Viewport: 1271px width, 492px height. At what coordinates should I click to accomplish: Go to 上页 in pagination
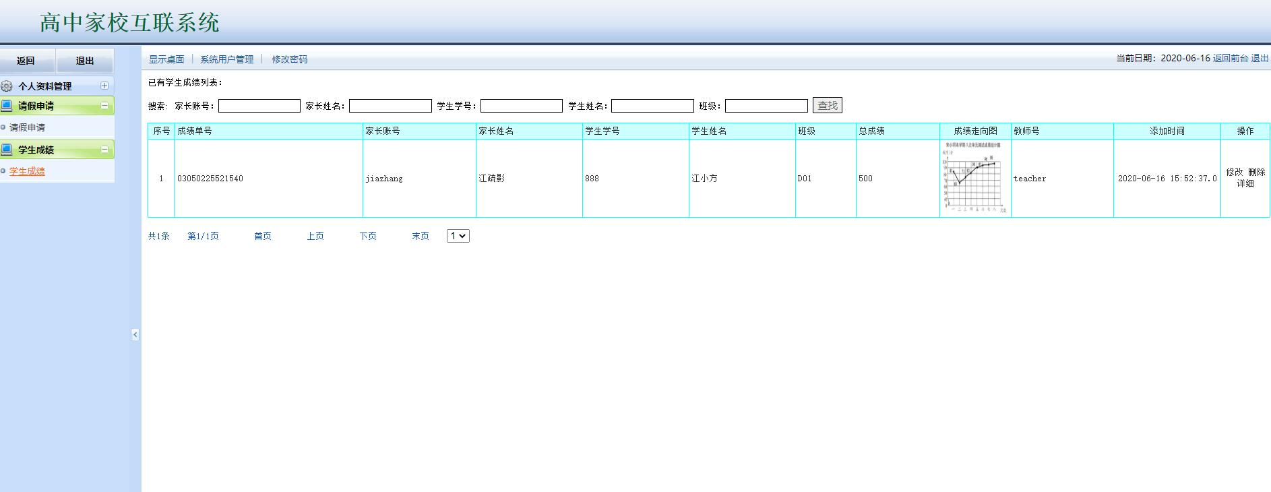(315, 236)
